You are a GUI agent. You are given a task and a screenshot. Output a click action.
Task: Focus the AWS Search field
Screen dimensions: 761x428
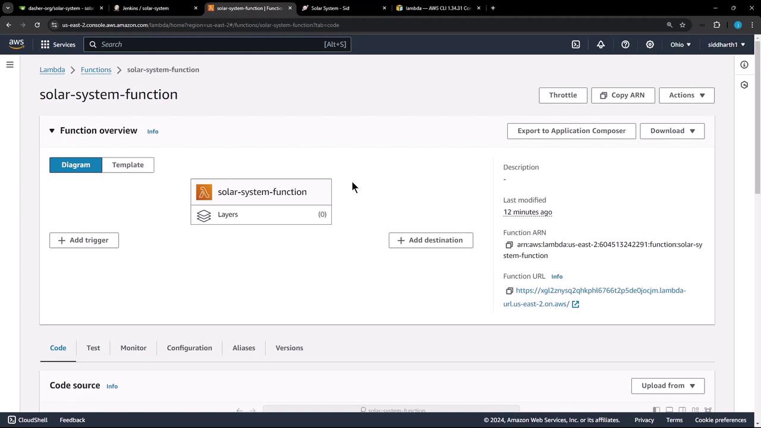tap(218, 45)
